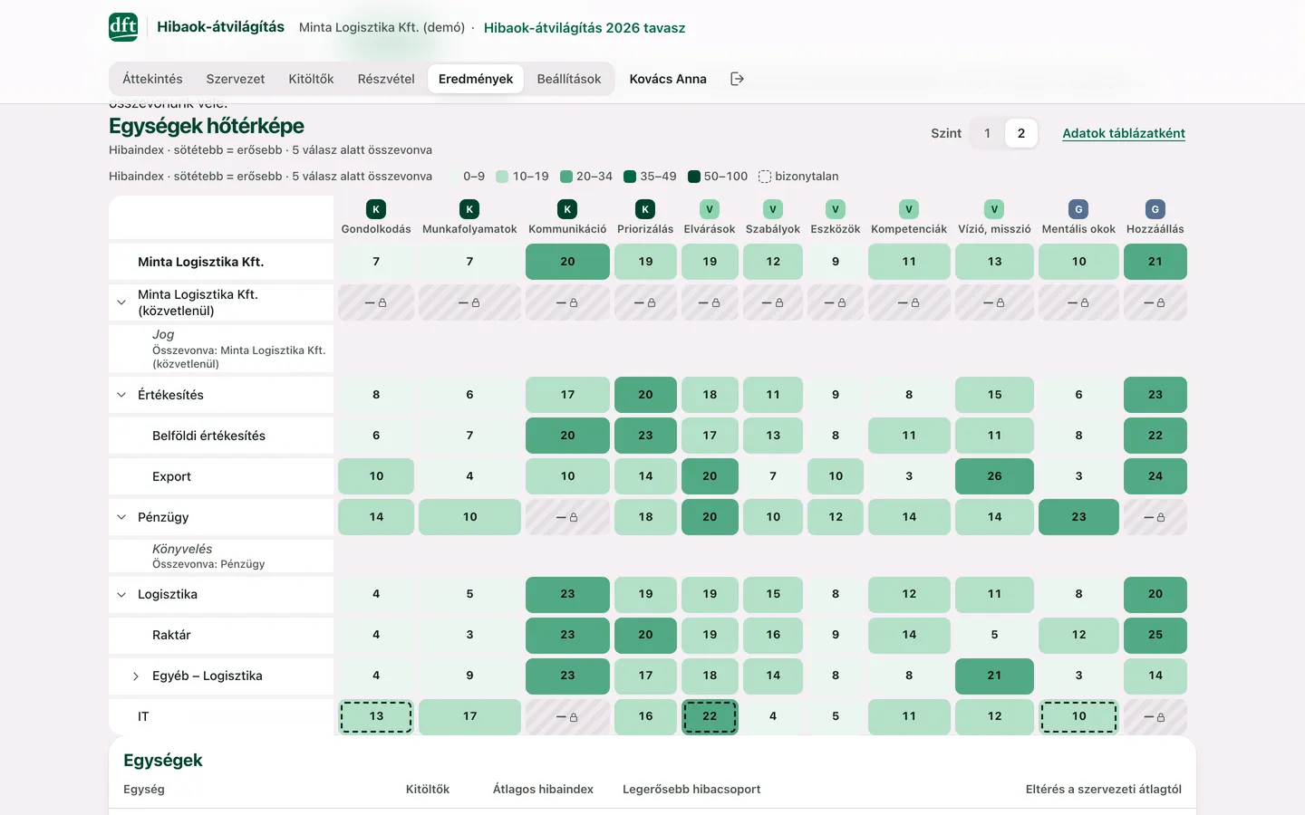Screen dimensions: 1305x815
Task: Expand the Egyéb – Logisztika row
Action: pos(136,676)
